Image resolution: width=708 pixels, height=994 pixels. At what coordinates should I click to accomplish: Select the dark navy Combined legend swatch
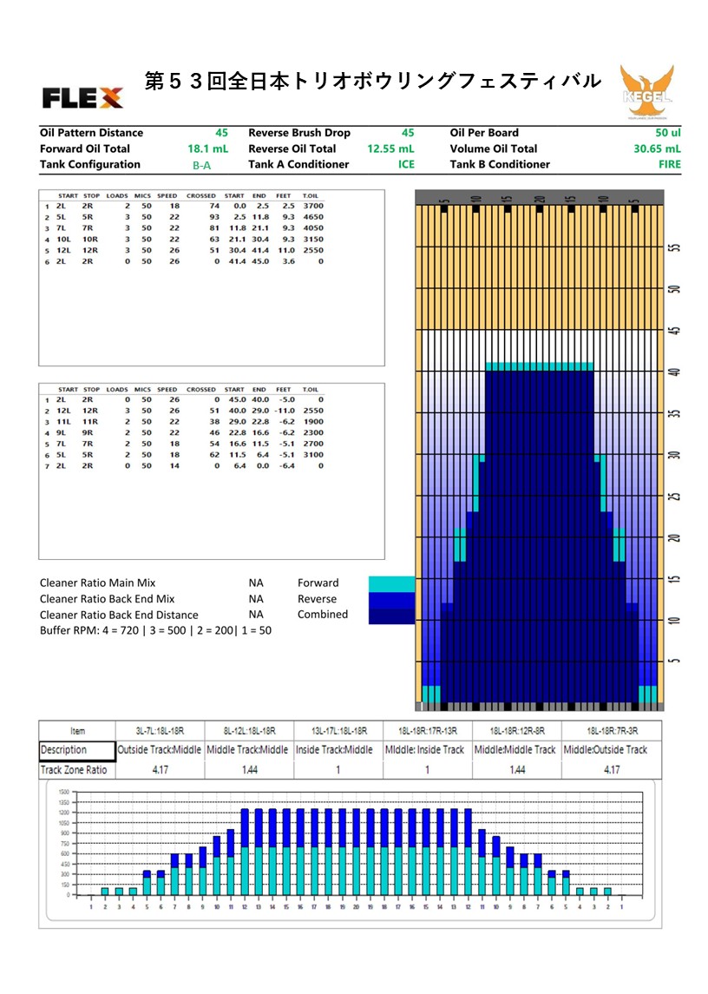click(x=392, y=615)
